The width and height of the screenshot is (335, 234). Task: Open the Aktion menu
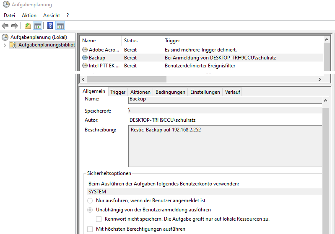(29, 15)
